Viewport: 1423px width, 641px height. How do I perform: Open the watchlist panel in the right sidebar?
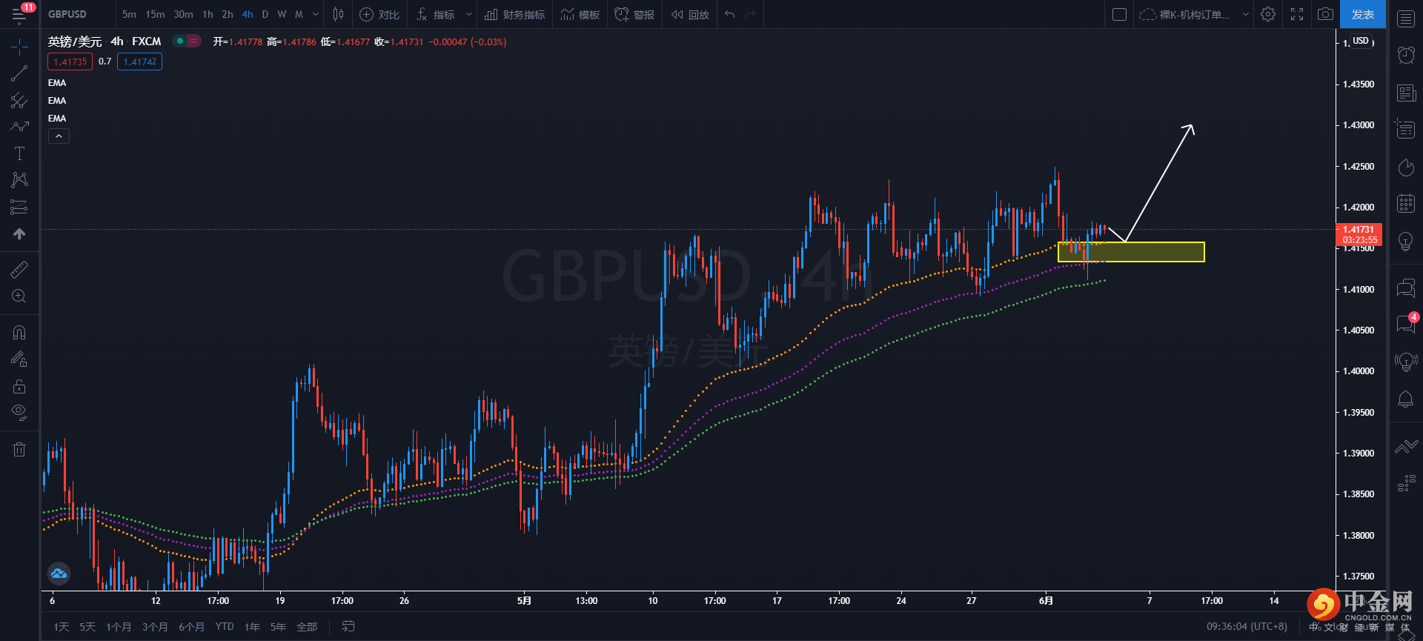click(x=1406, y=19)
